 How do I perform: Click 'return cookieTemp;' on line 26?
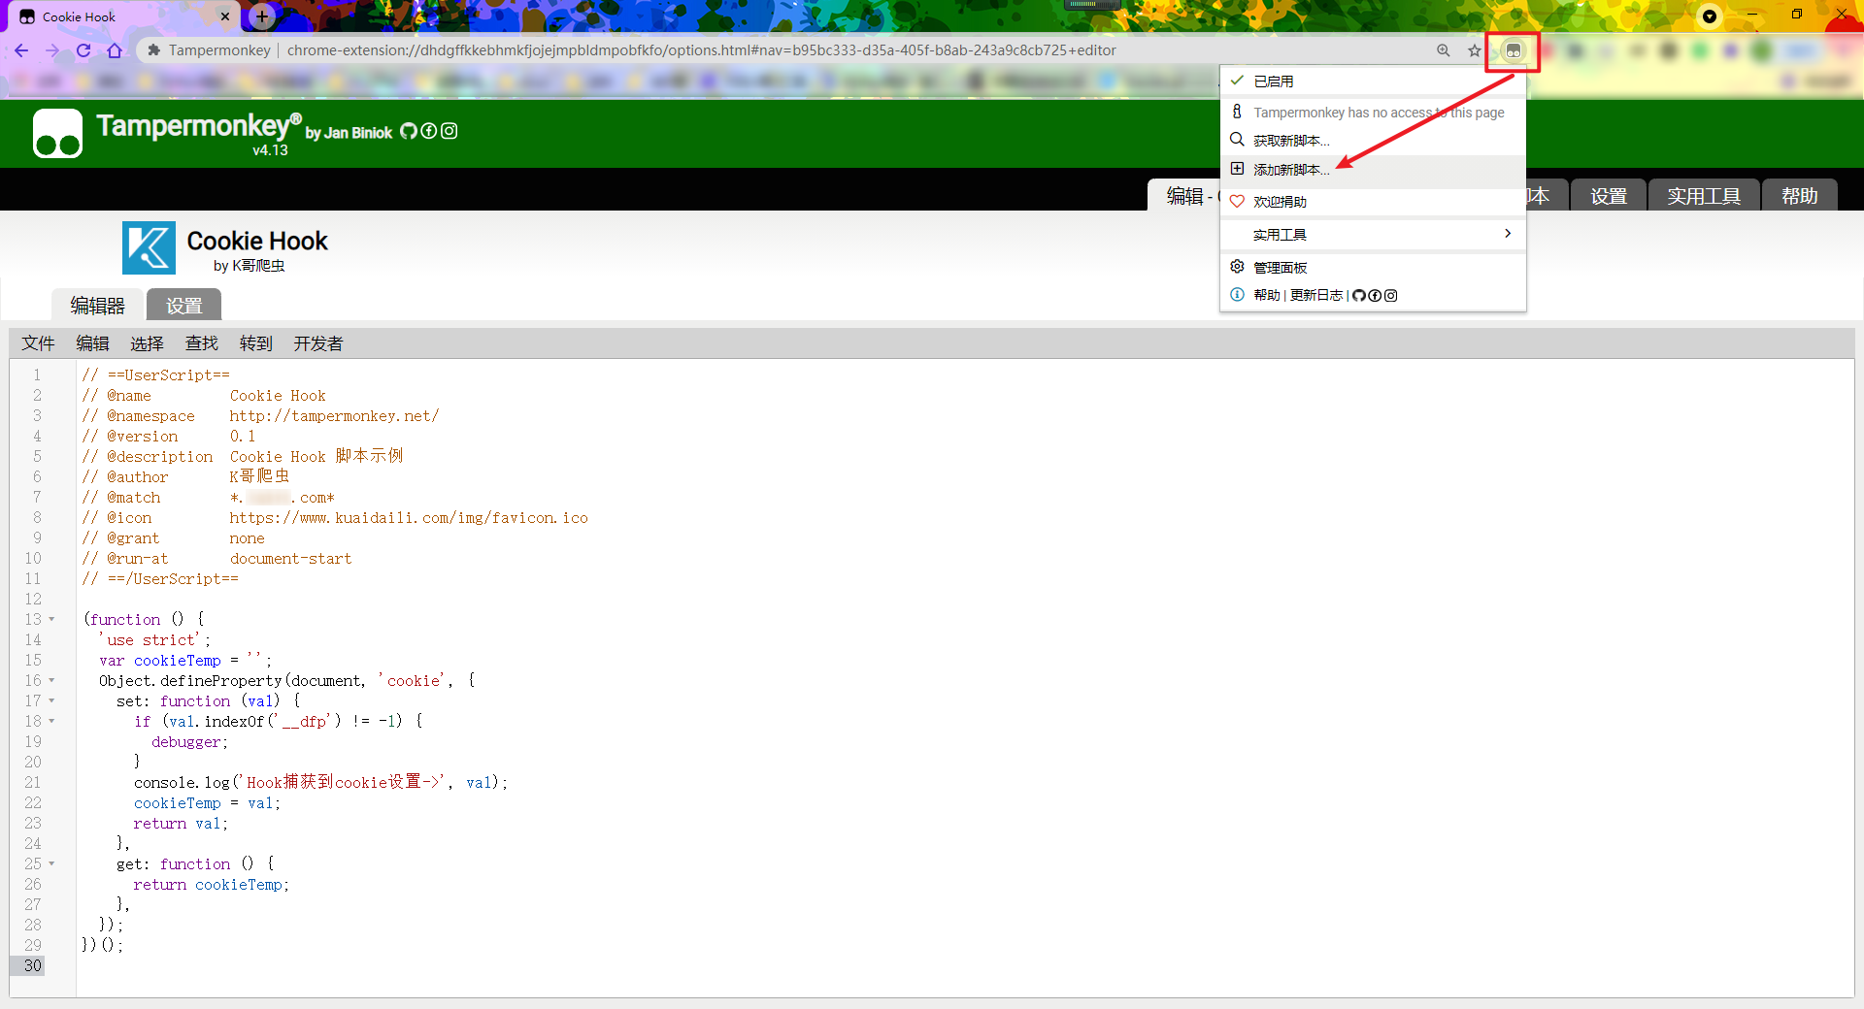(212, 885)
